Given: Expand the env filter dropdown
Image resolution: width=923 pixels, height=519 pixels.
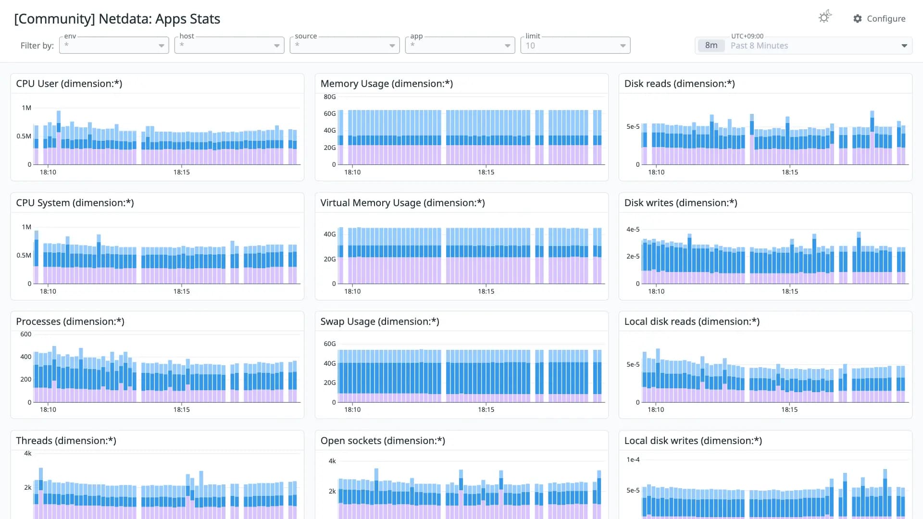Looking at the screenshot, I should (114, 45).
